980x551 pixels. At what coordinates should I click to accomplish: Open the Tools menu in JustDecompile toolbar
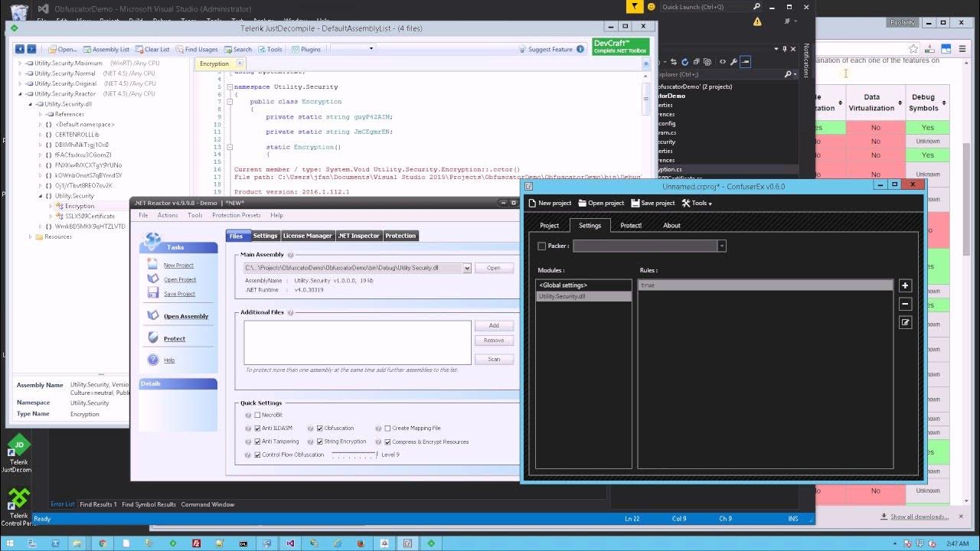click(x=269, y=49)
